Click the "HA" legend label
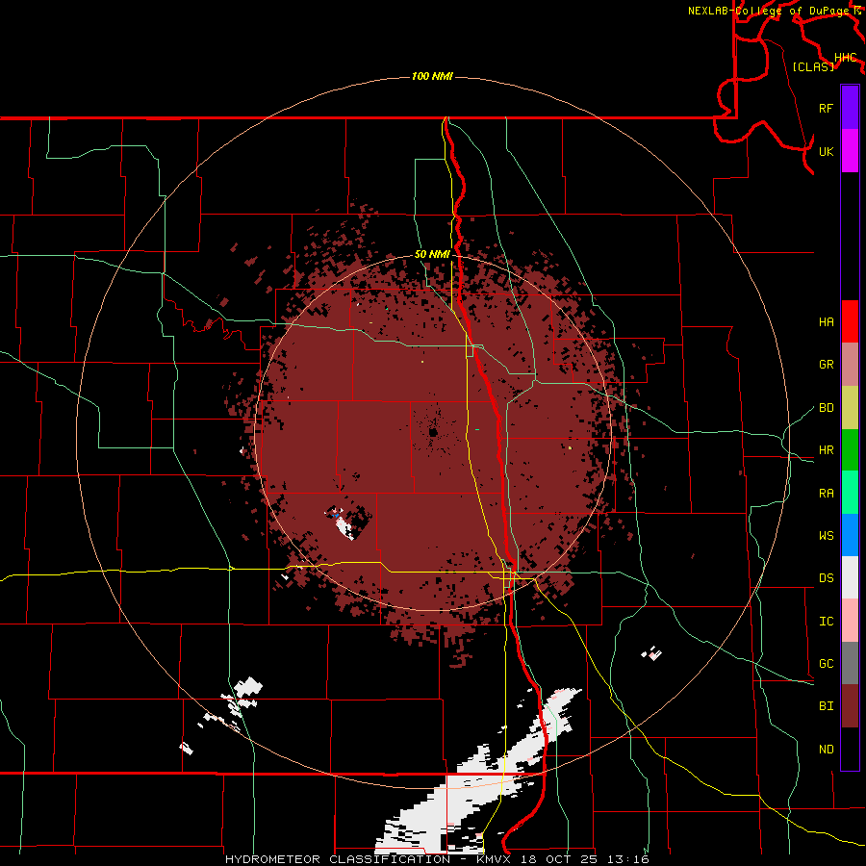Viewport: 866px width, 866px height. click(826, 322)
